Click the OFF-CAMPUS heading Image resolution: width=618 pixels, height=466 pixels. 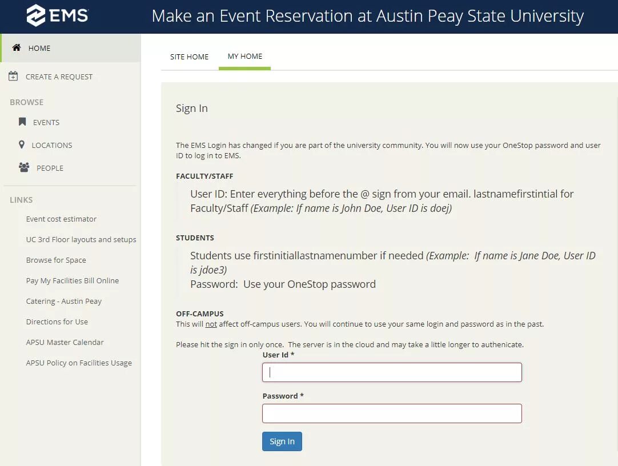pyautogui.click(x=200, y=314)
